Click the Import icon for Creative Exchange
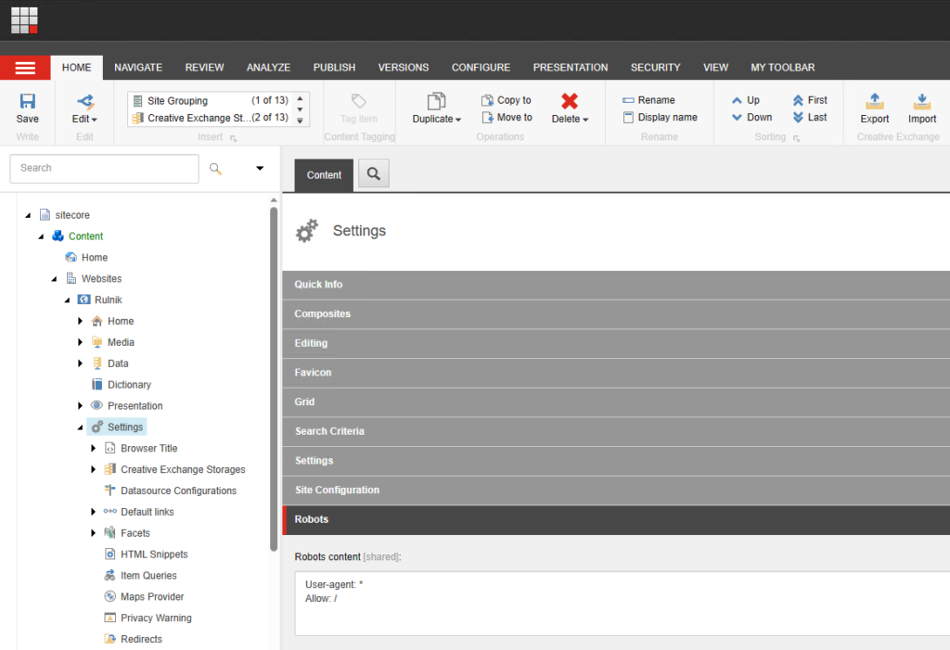The width and height of the screenshot is (950, 650). (x=921, y=102)
